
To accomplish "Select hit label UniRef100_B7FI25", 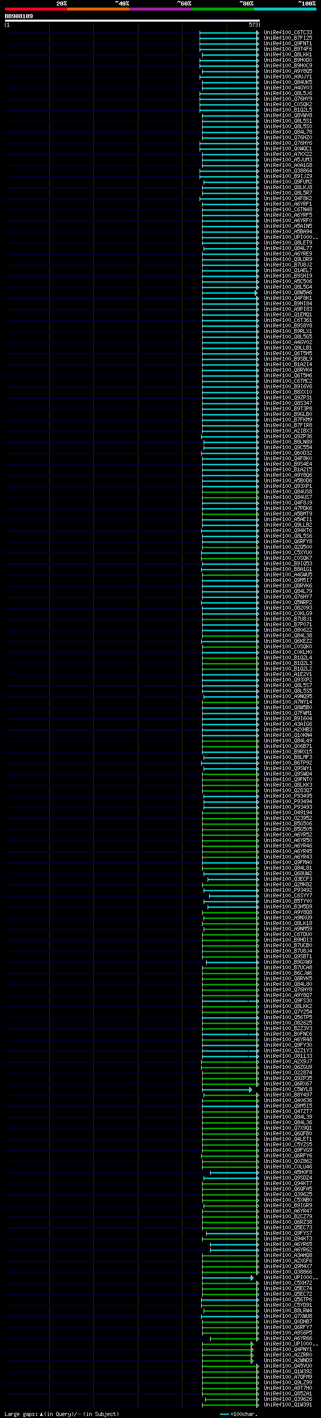I will pos(288,38).
